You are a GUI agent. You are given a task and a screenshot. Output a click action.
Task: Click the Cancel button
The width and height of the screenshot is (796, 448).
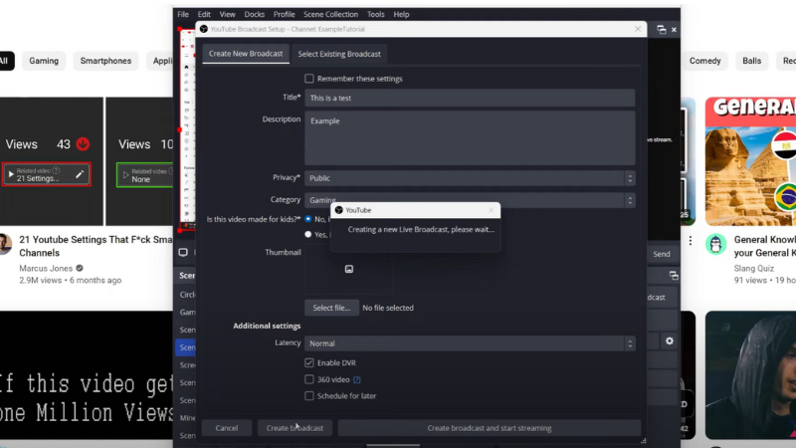pos(227,428)
